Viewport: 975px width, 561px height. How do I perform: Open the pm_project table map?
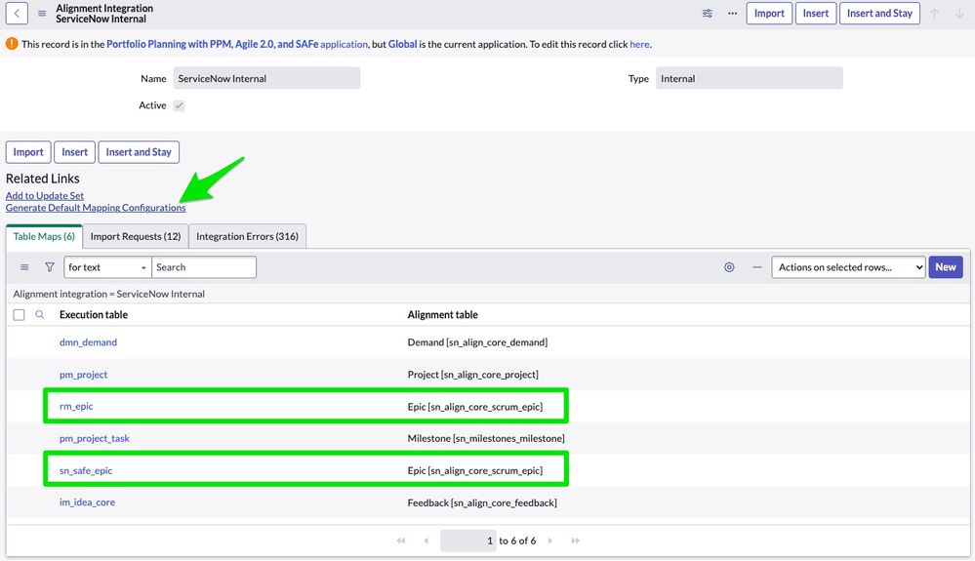pyautogui.click(x=83, y=375)
